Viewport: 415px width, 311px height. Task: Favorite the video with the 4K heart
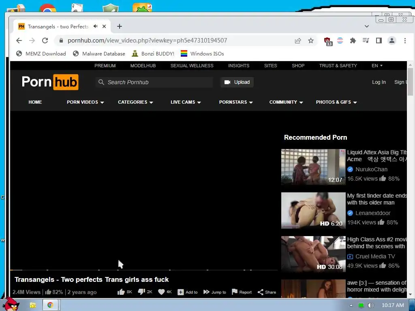(161, 292)
